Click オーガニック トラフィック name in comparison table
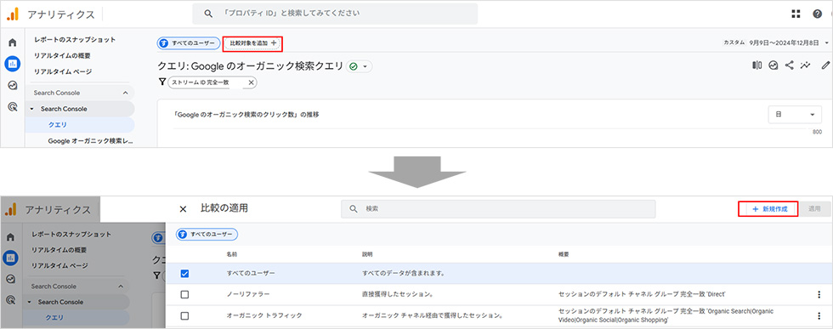 click(264, 315)
